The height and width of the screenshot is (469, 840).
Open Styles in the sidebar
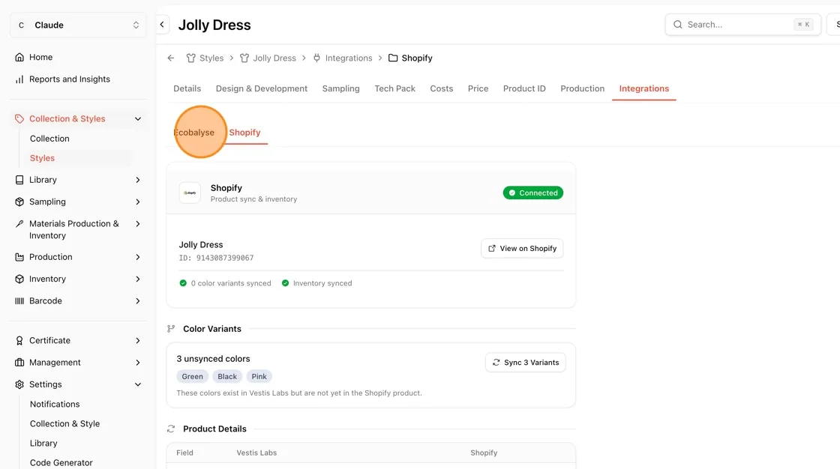[x=42, y=158]
